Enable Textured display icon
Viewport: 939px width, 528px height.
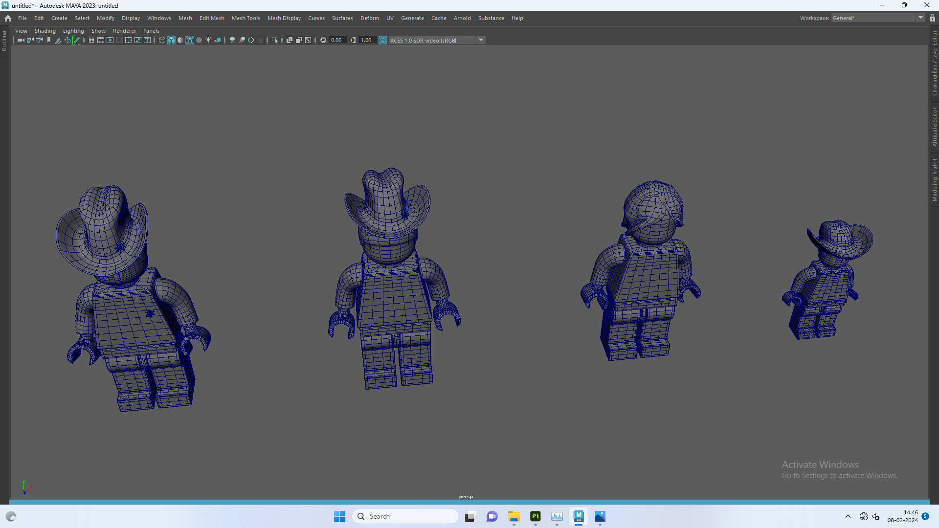tap(199, 40)
